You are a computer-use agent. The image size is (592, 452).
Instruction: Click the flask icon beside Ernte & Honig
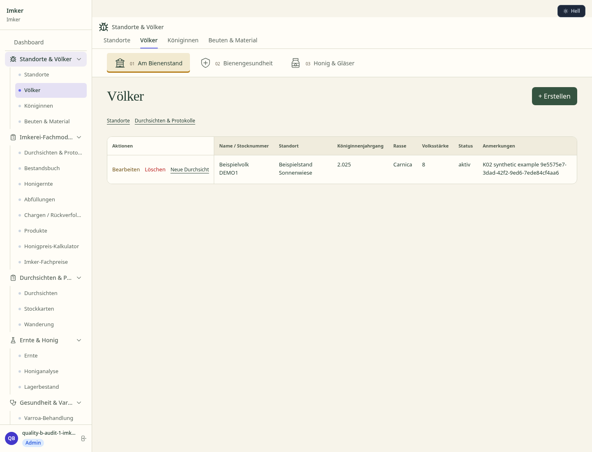(x=13, y=340)
